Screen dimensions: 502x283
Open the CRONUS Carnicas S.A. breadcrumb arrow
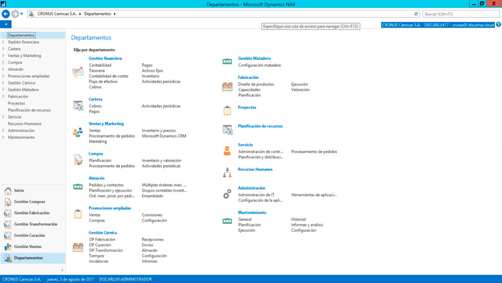[80, 14]
